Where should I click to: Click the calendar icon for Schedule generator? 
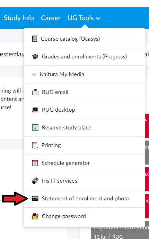(35, 163)
